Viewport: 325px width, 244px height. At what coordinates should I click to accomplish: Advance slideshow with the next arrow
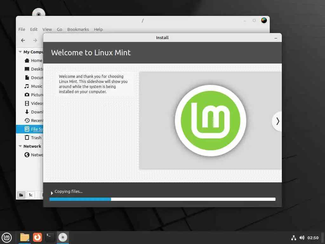coord(277,121)
